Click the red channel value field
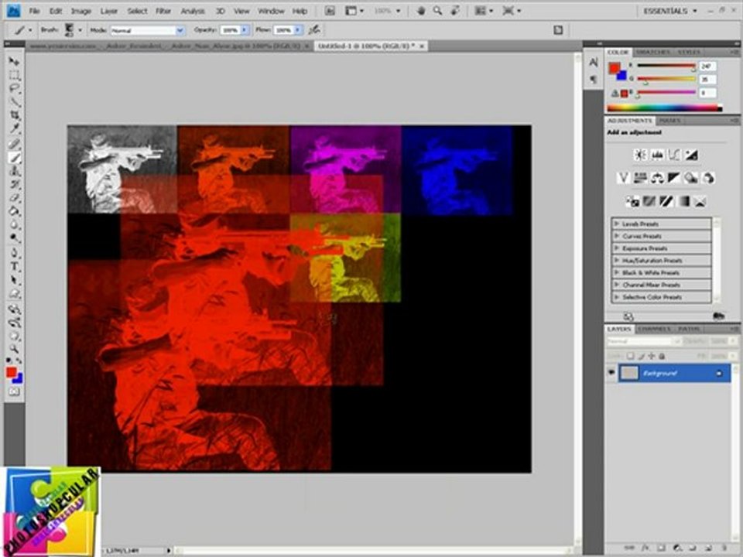This screenshot has height=557, width=743. coord(707,67)
